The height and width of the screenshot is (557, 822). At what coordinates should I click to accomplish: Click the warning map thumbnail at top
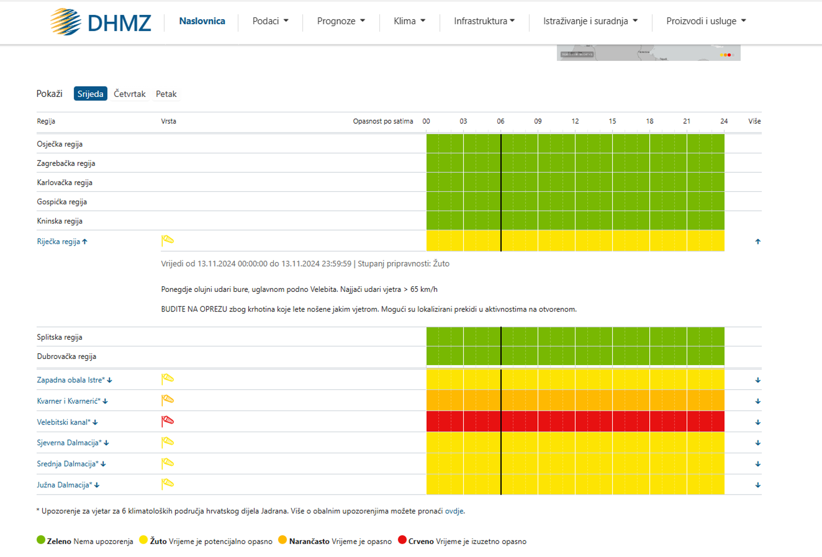click(648, 53)
